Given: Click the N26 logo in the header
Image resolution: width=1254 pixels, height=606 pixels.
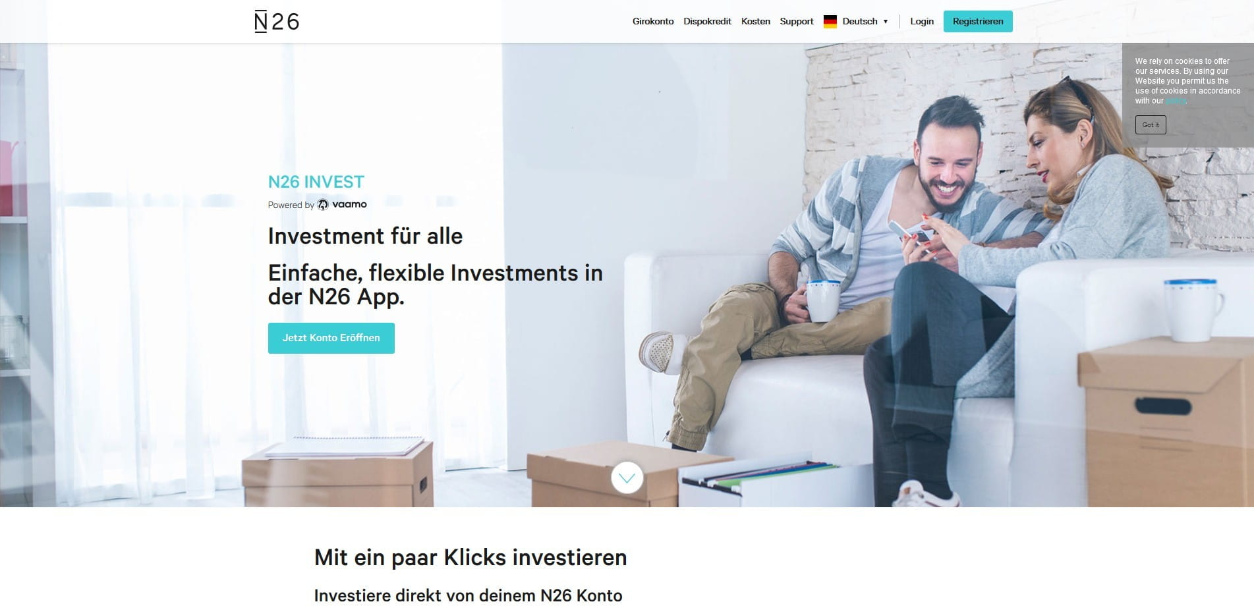Looking at the screenshot, I should [x=277, y=22].
